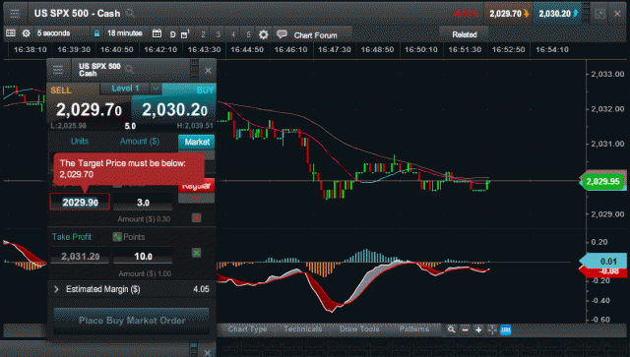This screenshot has height=357, width=630.
Task: Toggle take profit with the green X box
Action: pos(196,253)
